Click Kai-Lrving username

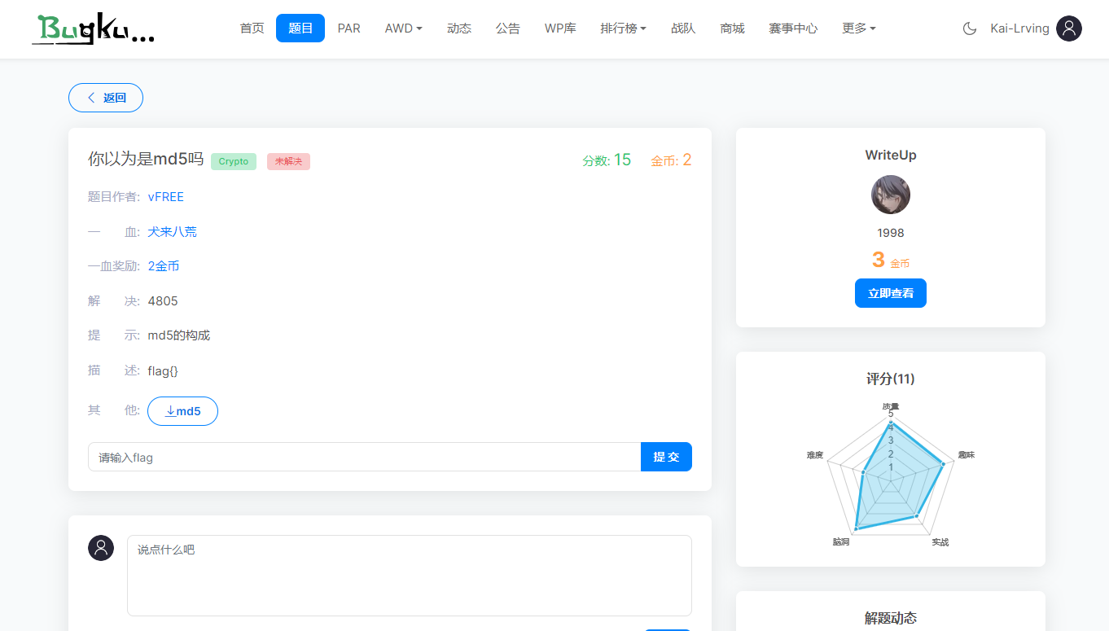click(x=1019, y=28)
